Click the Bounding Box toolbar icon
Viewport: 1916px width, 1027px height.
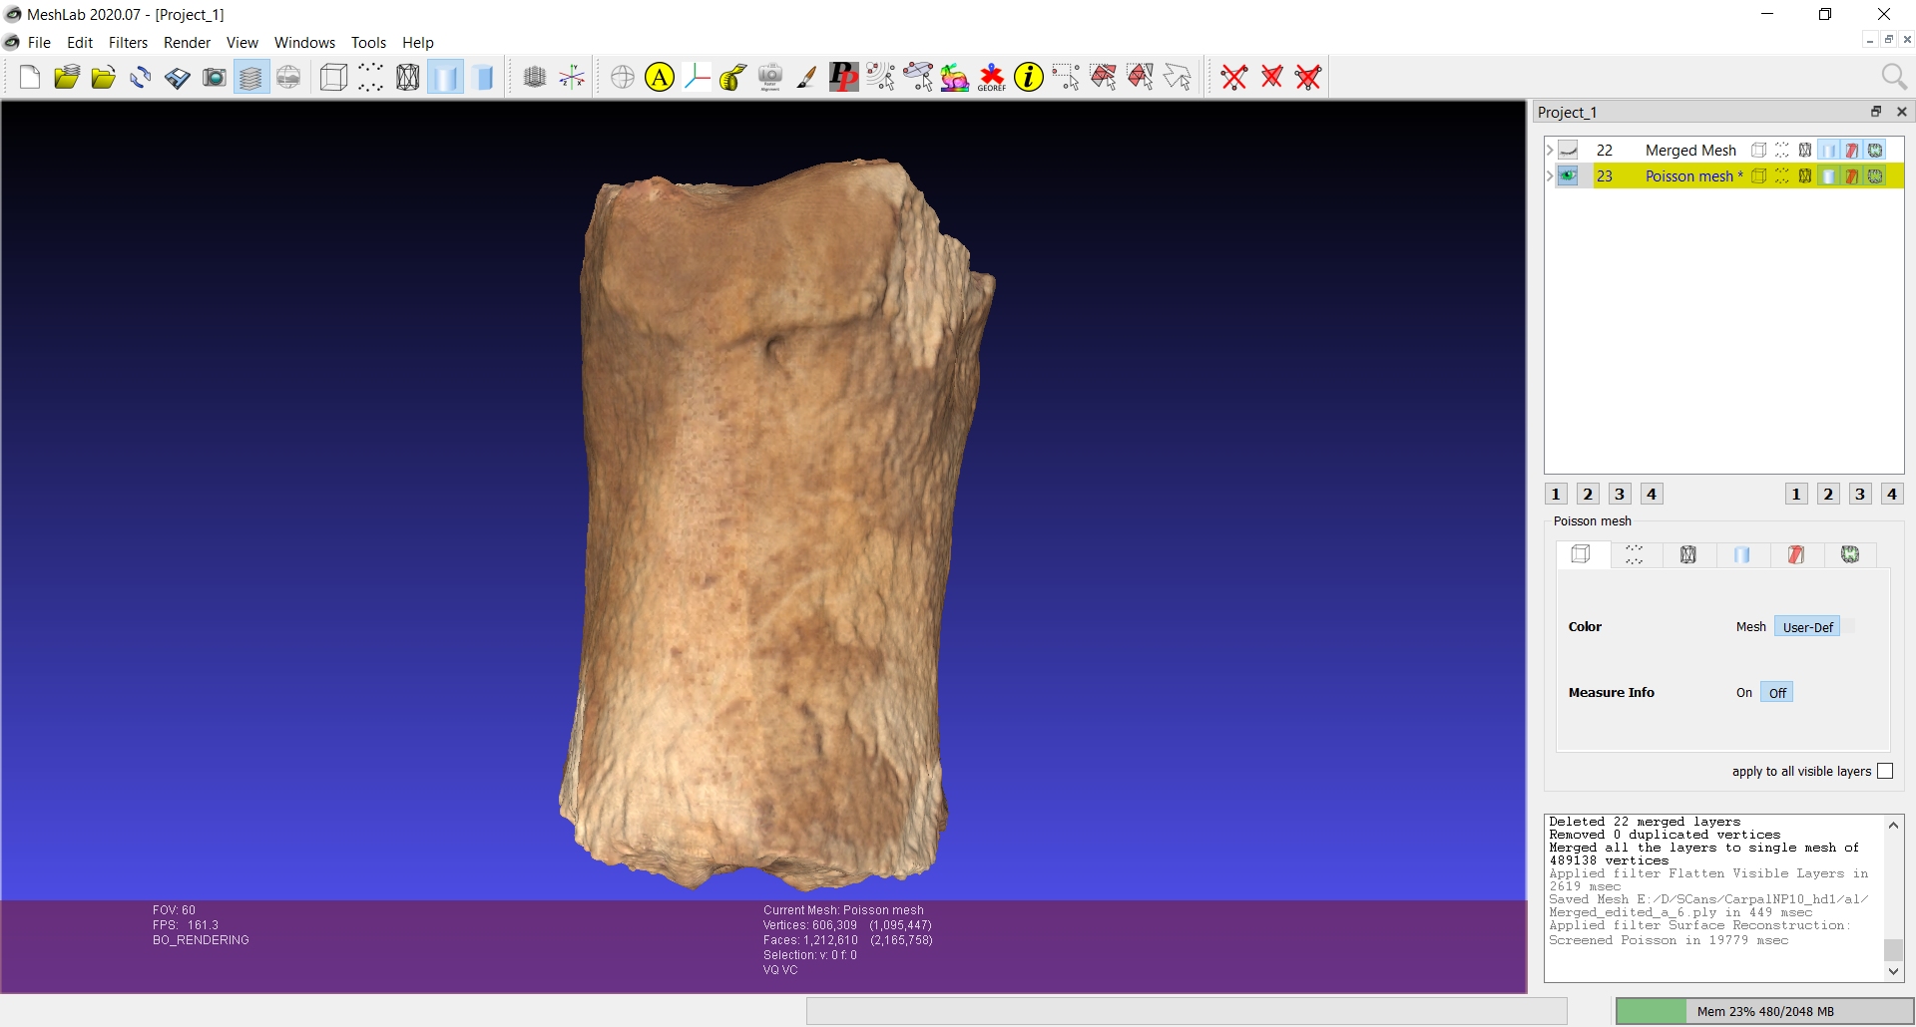pyautogui.click(x=333, y=77)
